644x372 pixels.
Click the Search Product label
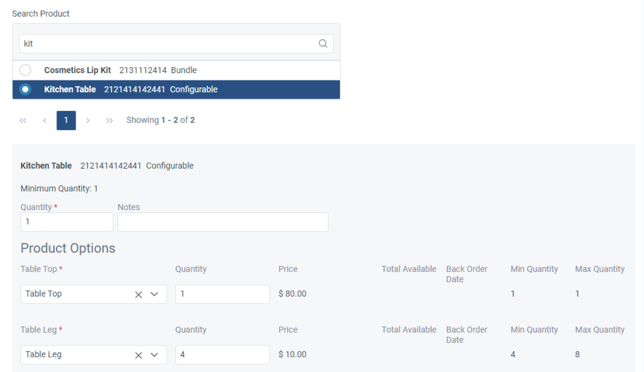41,14
